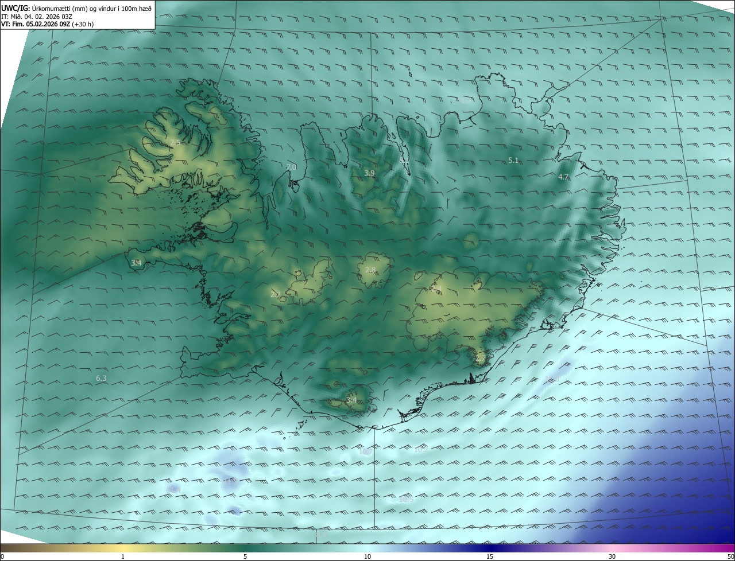Click the 0 tick label on the color scale

click(x=2, y=556)
